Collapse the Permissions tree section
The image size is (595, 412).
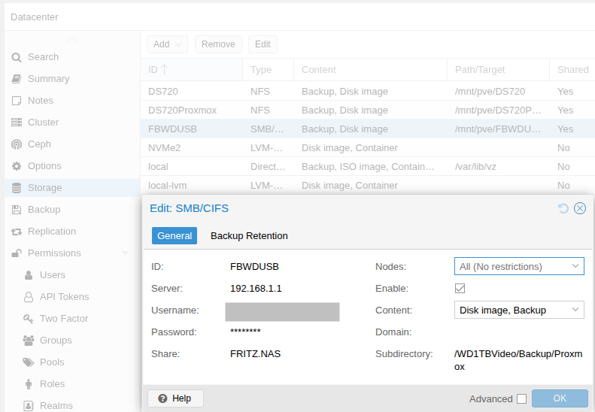pyautogui.click(x=125, y=253)
